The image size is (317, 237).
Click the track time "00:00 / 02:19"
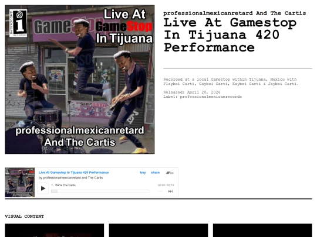166,185
